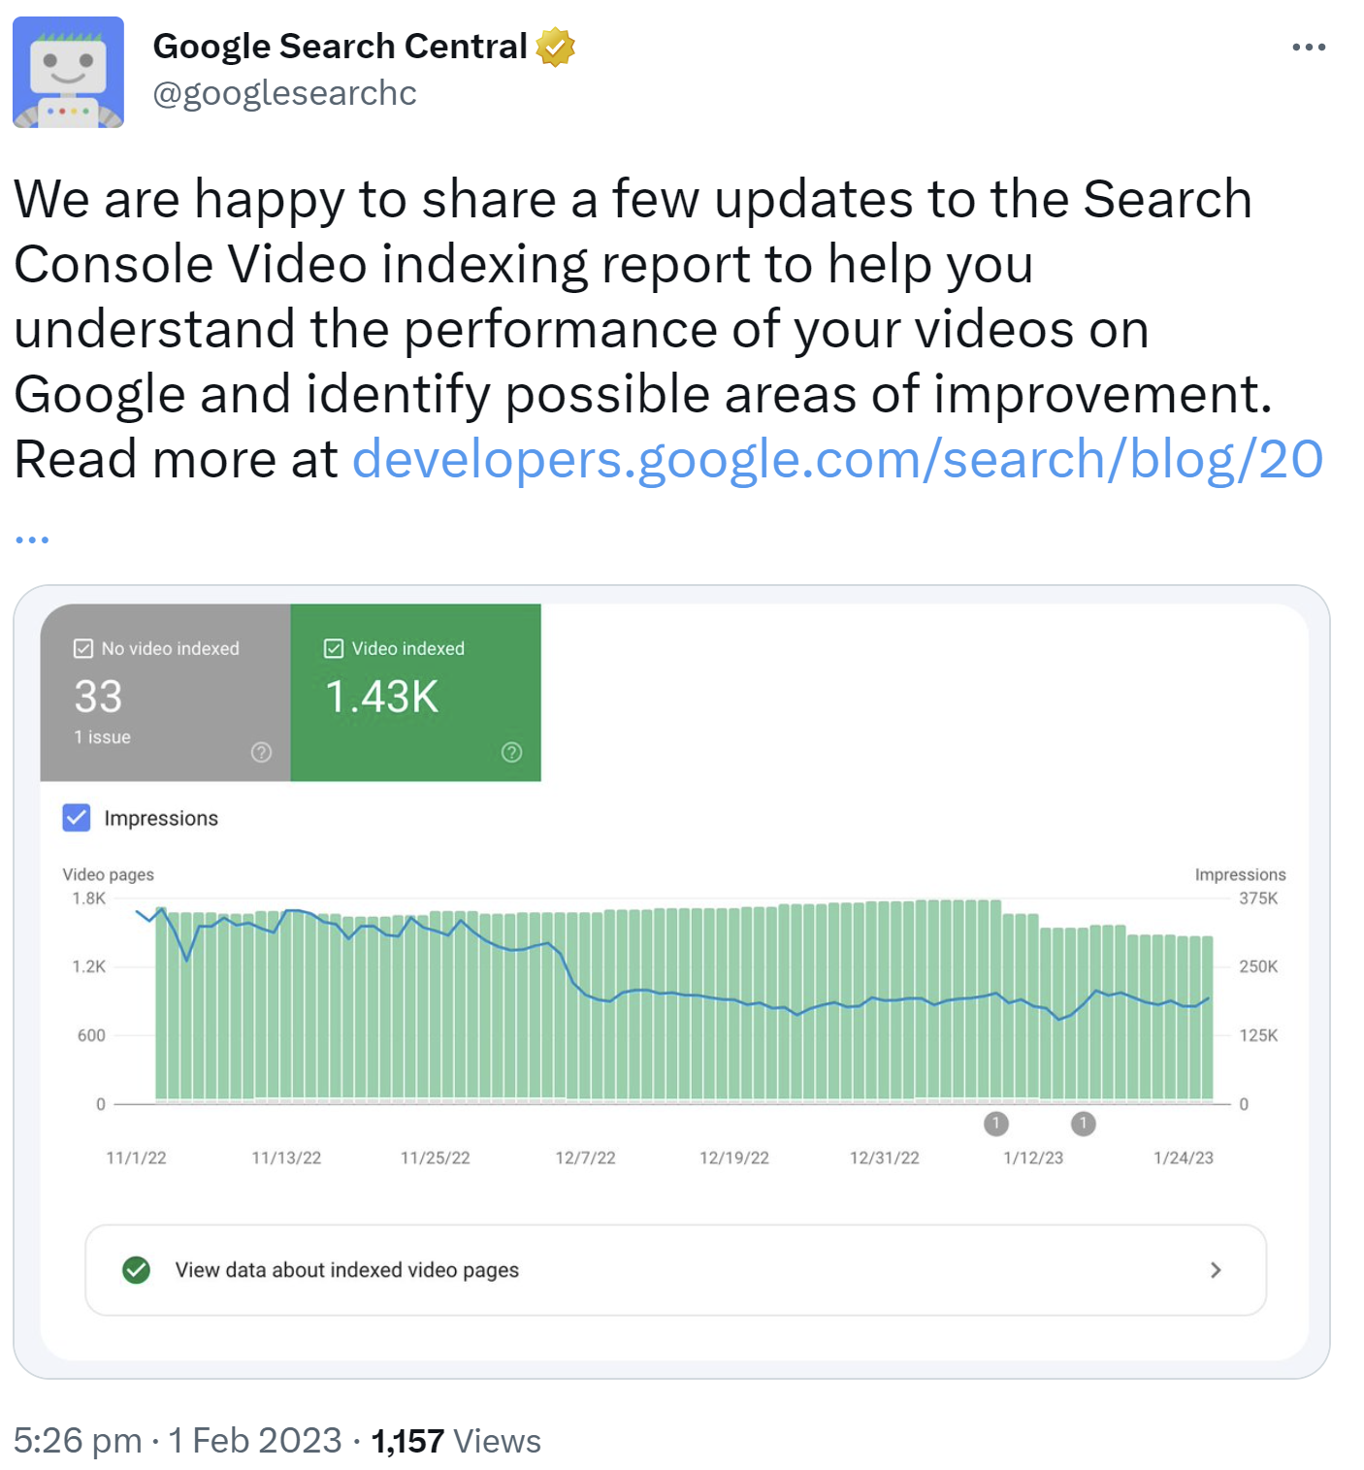Uncheck the Video indexed checkbox
Viewport: 1364px width, 1470px height.
tap(334, 647)
